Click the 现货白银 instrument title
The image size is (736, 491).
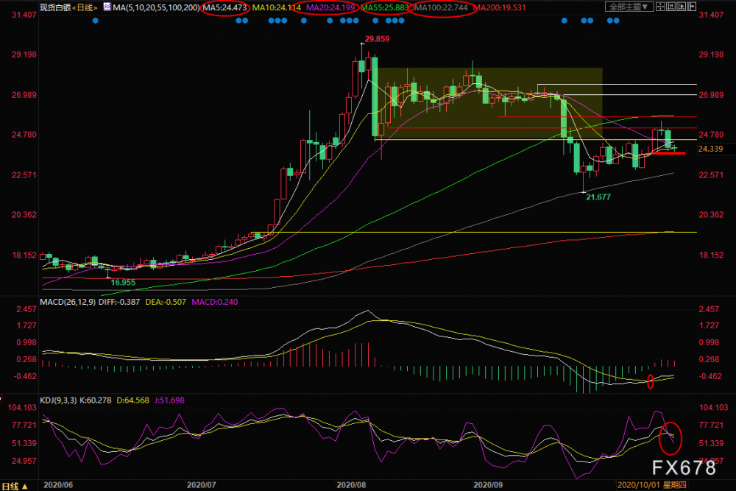point(55,7)
